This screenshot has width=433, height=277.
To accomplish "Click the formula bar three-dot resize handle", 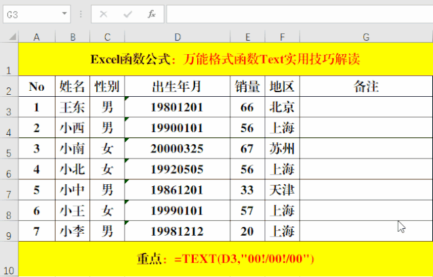I will (x=81, y=14).
